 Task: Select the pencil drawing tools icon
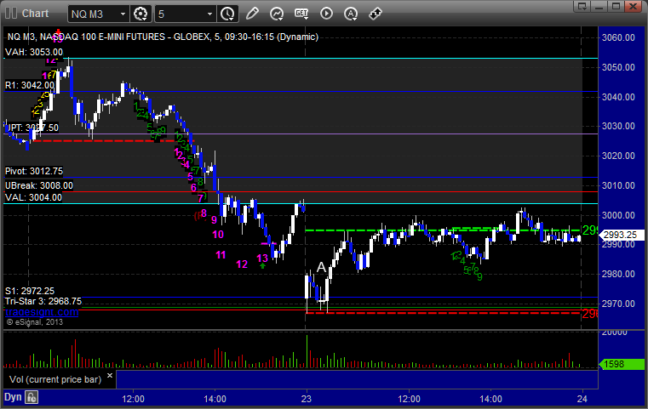tap(252, 14)
